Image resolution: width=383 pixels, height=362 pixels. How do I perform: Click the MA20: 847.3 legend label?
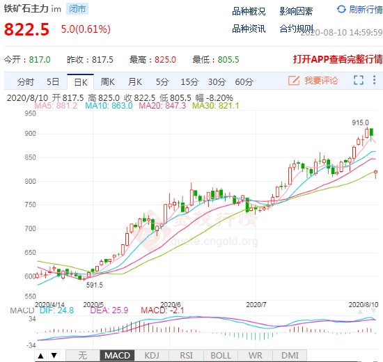click(x=162, y=106)
